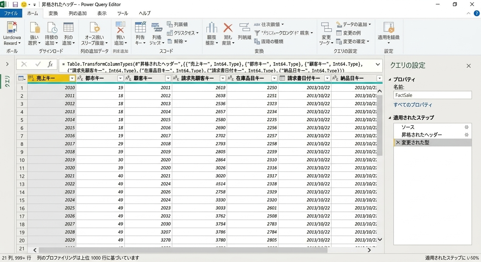The image size is (481, 262).
Task: Click data type icon on 請求書日付キー column
Action: tap(282, 78)
